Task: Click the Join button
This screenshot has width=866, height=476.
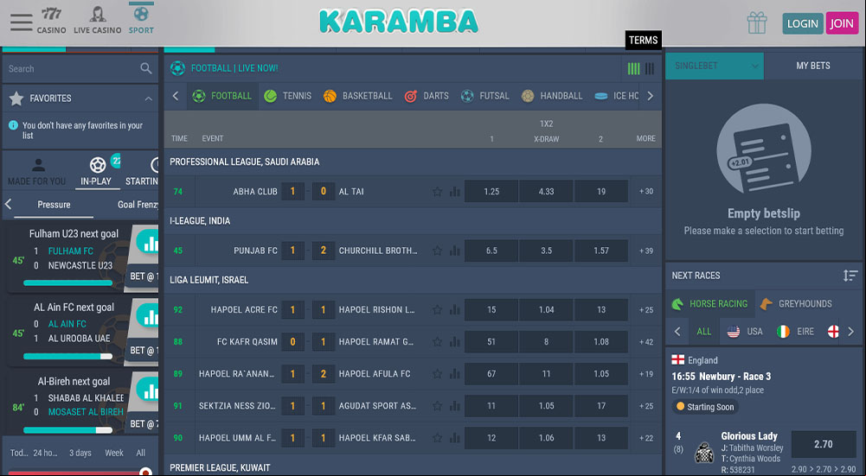Action: (x=843, y=23)
